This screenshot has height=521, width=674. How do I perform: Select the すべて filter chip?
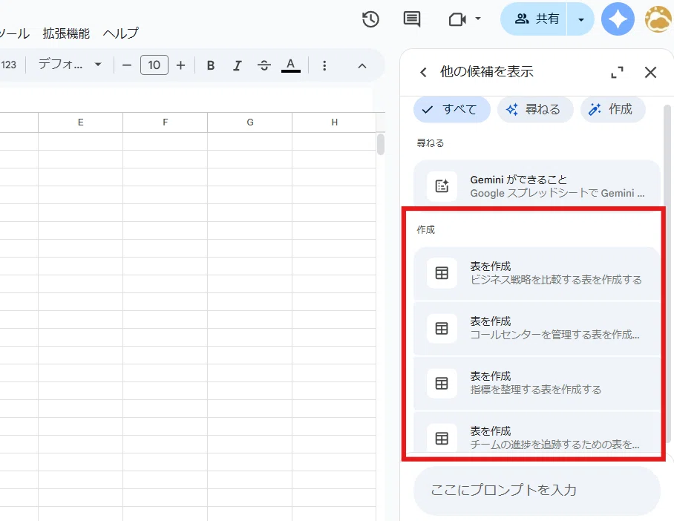[452, 110]
